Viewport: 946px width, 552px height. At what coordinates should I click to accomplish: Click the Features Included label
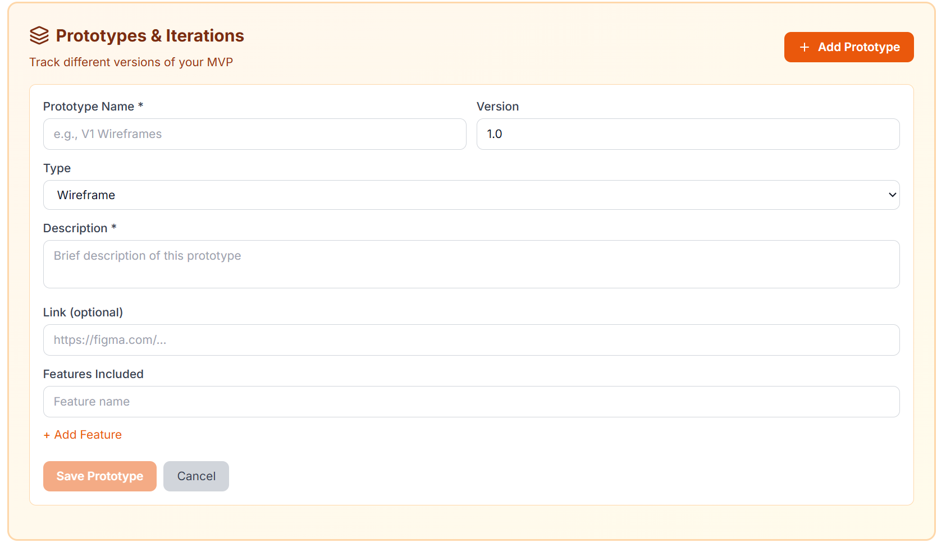pyautogui.click(x=93, y=374)
